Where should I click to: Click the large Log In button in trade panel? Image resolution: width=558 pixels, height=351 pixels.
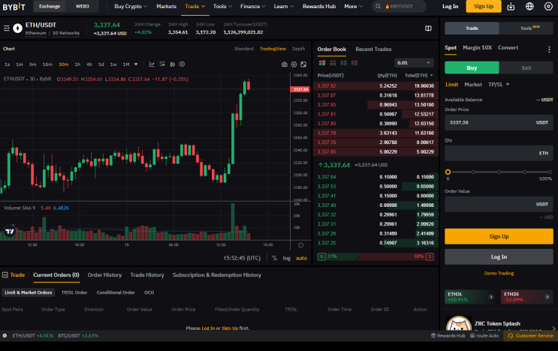pyautogui.click(x=499, y=256)
